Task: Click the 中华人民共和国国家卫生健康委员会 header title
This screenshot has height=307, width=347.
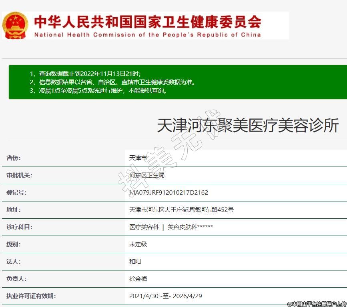Action: coord(147,21)
